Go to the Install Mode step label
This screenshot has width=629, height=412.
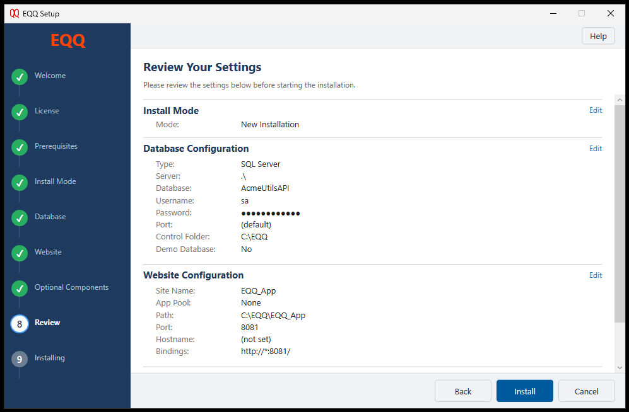pos(55,181)
